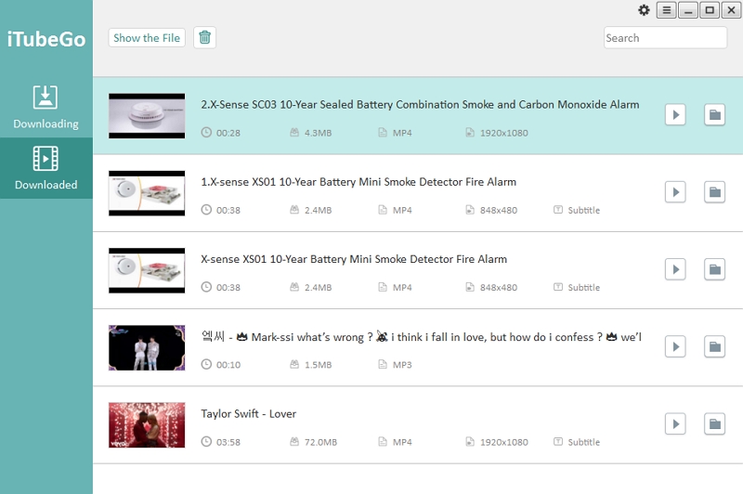743x494 pixels.
Task: Click the 4.3MB size of SC03 video
Action: coord(318,133)
